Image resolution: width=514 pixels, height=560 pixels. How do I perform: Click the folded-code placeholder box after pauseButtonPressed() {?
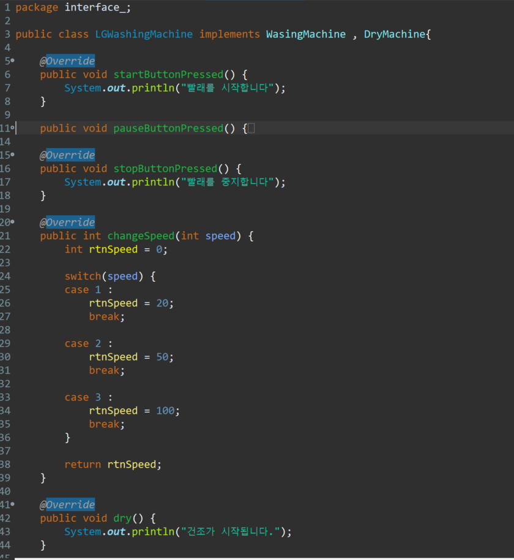coord(251,128)
